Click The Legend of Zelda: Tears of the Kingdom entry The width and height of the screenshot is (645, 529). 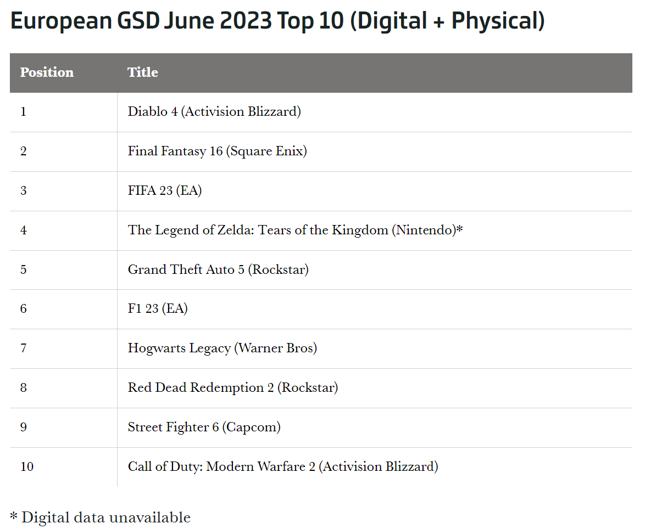[295, 230]
